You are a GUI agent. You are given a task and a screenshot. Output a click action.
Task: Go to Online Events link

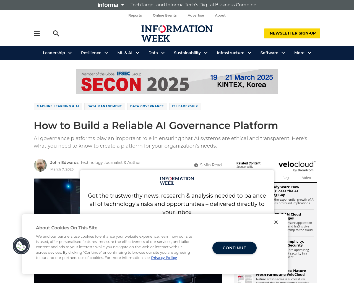pyautogui.click(x=165, y=15)
